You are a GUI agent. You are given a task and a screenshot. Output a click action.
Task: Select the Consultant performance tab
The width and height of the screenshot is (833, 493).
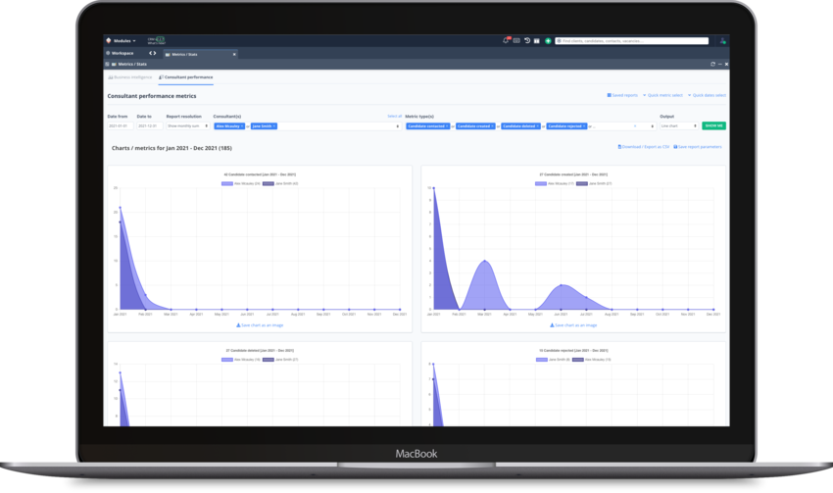pos(186,77)
